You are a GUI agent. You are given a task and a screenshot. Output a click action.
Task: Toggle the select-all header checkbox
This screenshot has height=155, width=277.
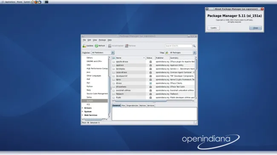(x=114, y=58)
